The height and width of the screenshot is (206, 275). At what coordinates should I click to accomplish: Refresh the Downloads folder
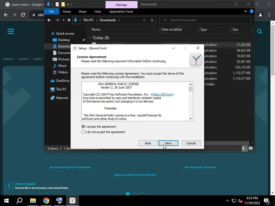[152, 20]
